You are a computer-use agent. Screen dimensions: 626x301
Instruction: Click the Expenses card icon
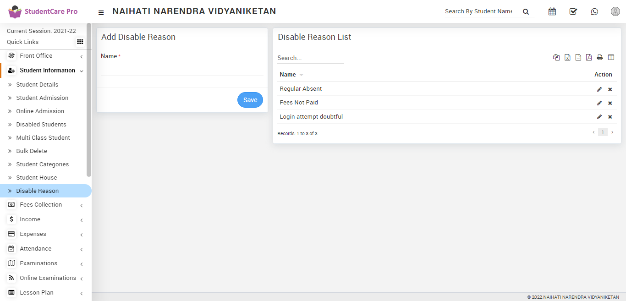click(11, 234)
